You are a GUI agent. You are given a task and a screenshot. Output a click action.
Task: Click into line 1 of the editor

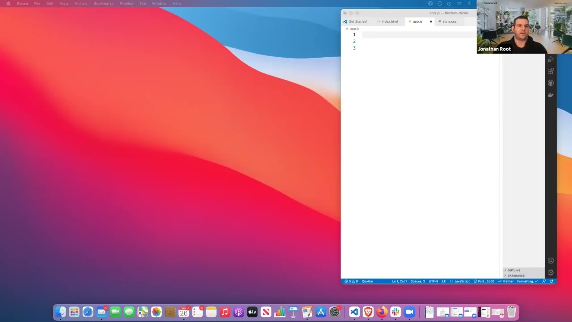pos(419,34)
